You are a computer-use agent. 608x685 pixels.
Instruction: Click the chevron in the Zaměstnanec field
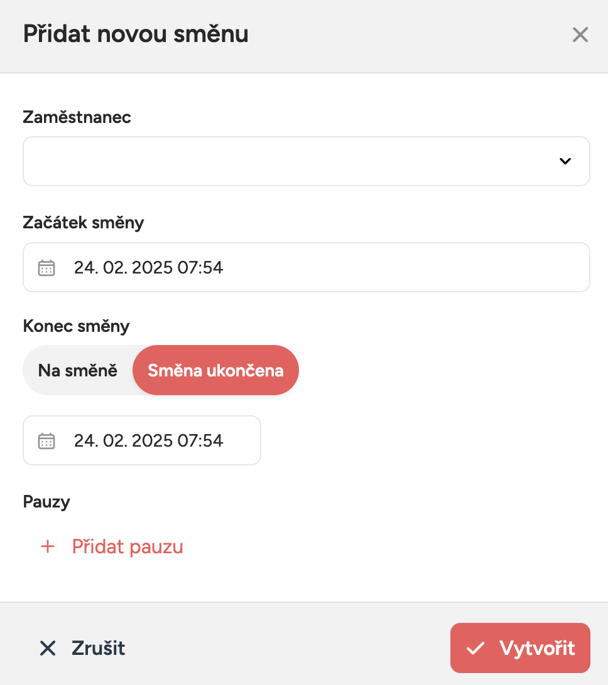(565, 161)
